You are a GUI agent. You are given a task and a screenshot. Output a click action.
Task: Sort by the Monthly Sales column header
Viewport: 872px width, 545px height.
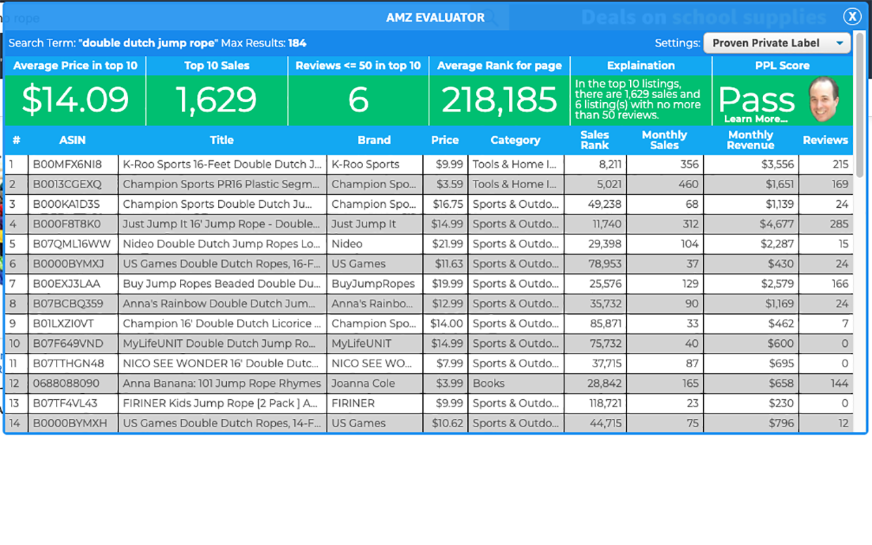(x=664, y=140)
